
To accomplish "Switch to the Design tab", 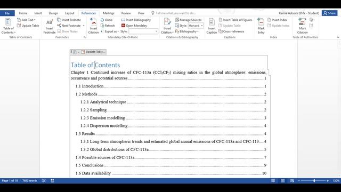I will click(x=53, y=13).
